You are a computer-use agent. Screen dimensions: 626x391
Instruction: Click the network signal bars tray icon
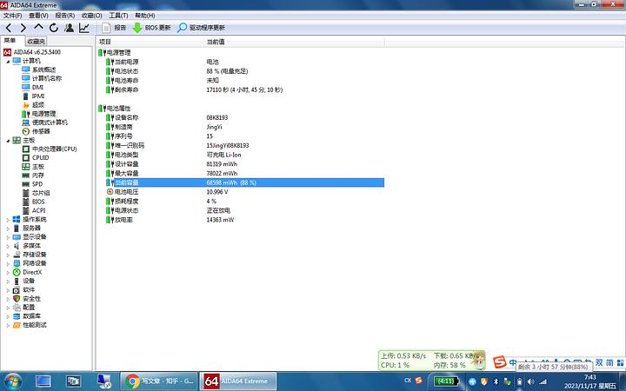point(543,381)
